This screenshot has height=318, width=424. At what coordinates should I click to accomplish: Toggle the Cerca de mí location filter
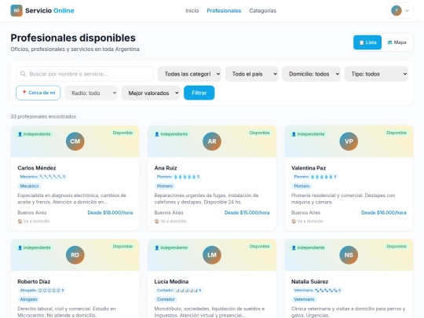pyautogui.click(x=38, y=93)
